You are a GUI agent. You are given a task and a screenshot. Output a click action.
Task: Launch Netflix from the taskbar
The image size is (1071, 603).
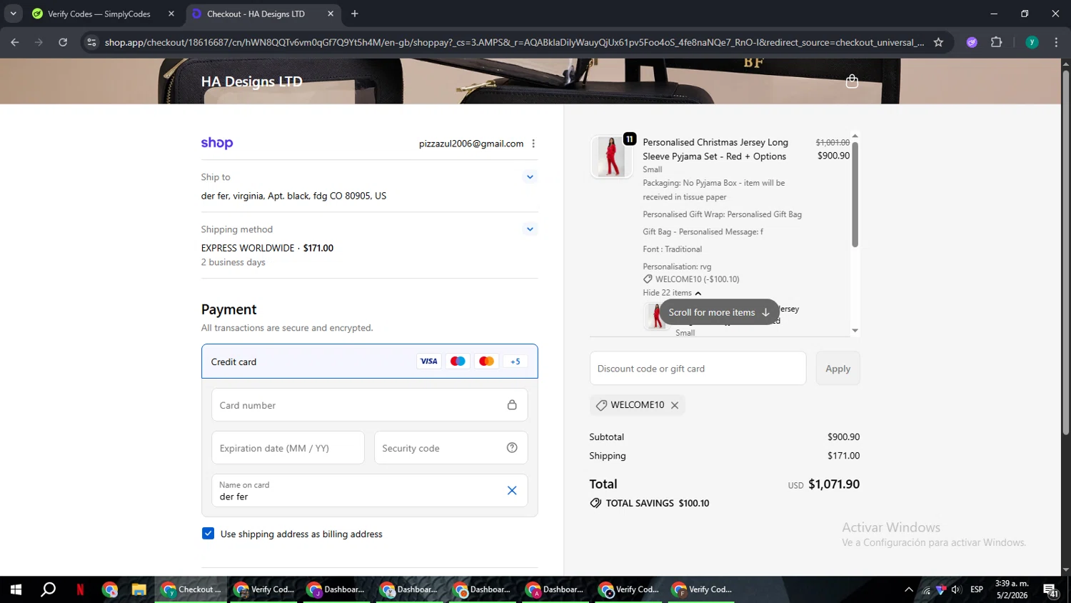point(80,589)
